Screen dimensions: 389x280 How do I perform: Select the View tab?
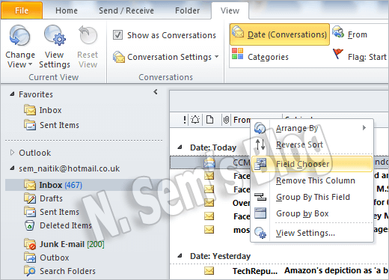pyautogui.click(x=230, y=10)
